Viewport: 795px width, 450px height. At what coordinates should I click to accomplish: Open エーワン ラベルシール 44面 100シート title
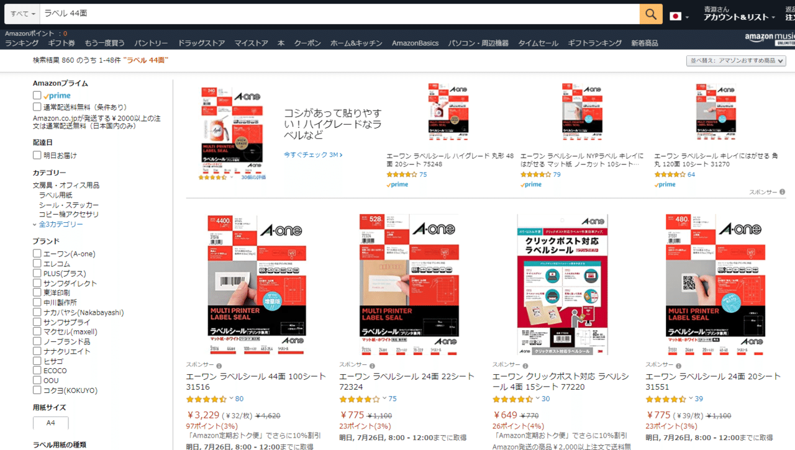point(256,382)
